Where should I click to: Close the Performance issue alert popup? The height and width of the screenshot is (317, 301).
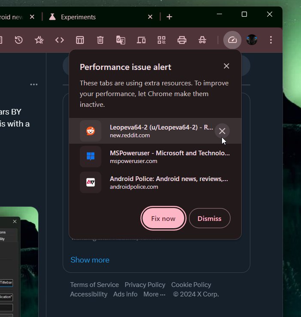click(x=226, y=66)
